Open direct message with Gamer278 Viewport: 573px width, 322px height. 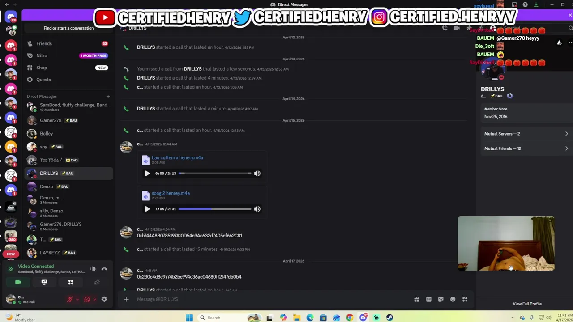(x=68, y=120)
